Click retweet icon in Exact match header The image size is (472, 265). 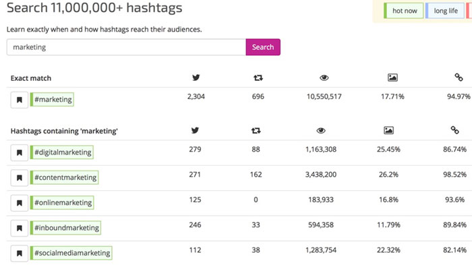(x=258, y=78)
